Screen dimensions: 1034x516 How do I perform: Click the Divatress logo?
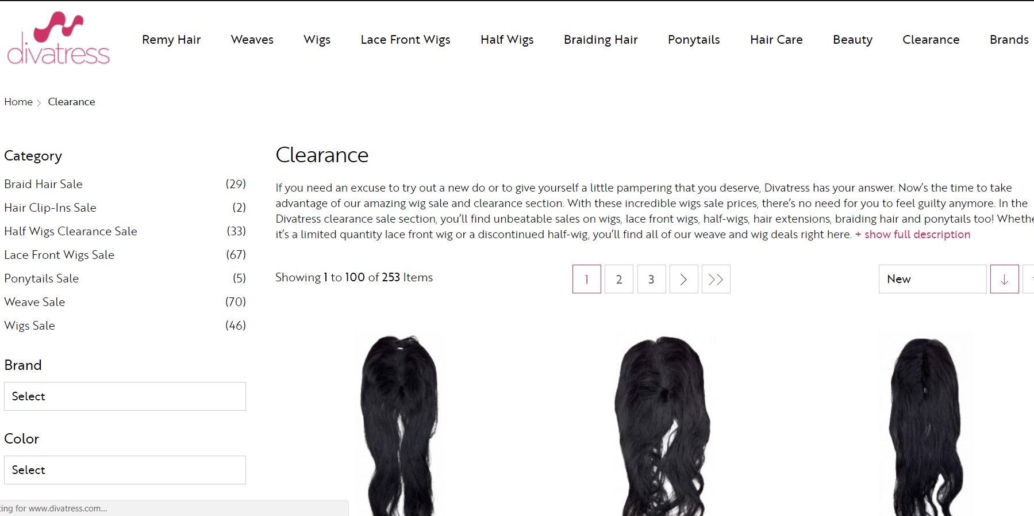(58, 37)
